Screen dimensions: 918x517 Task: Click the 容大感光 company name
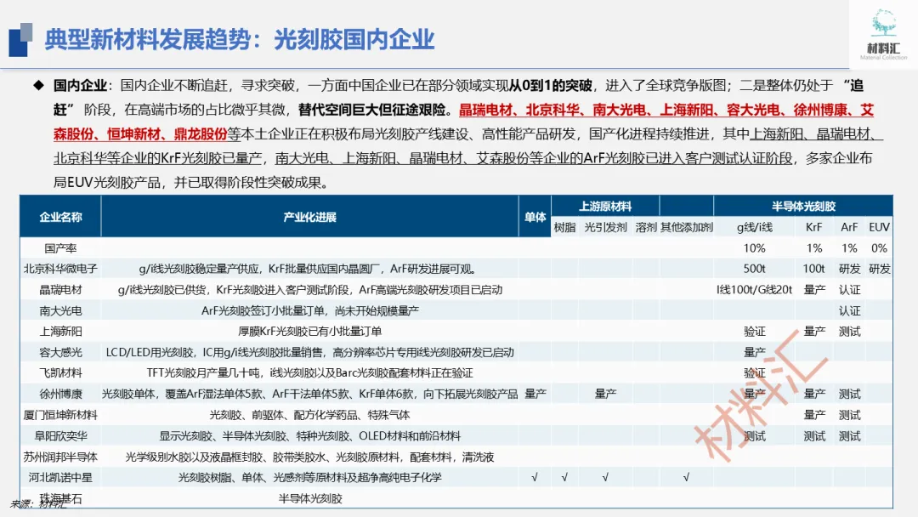click(x=60, y=353)
